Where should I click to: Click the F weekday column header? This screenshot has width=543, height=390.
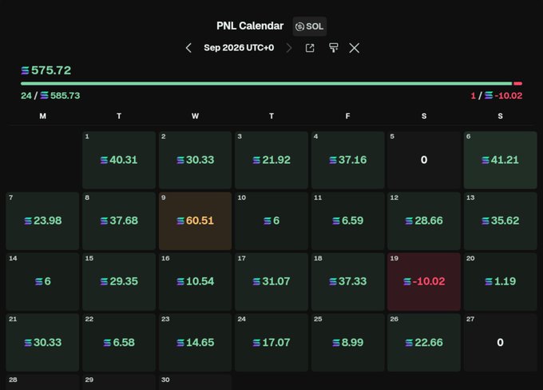tap(347, 116)
